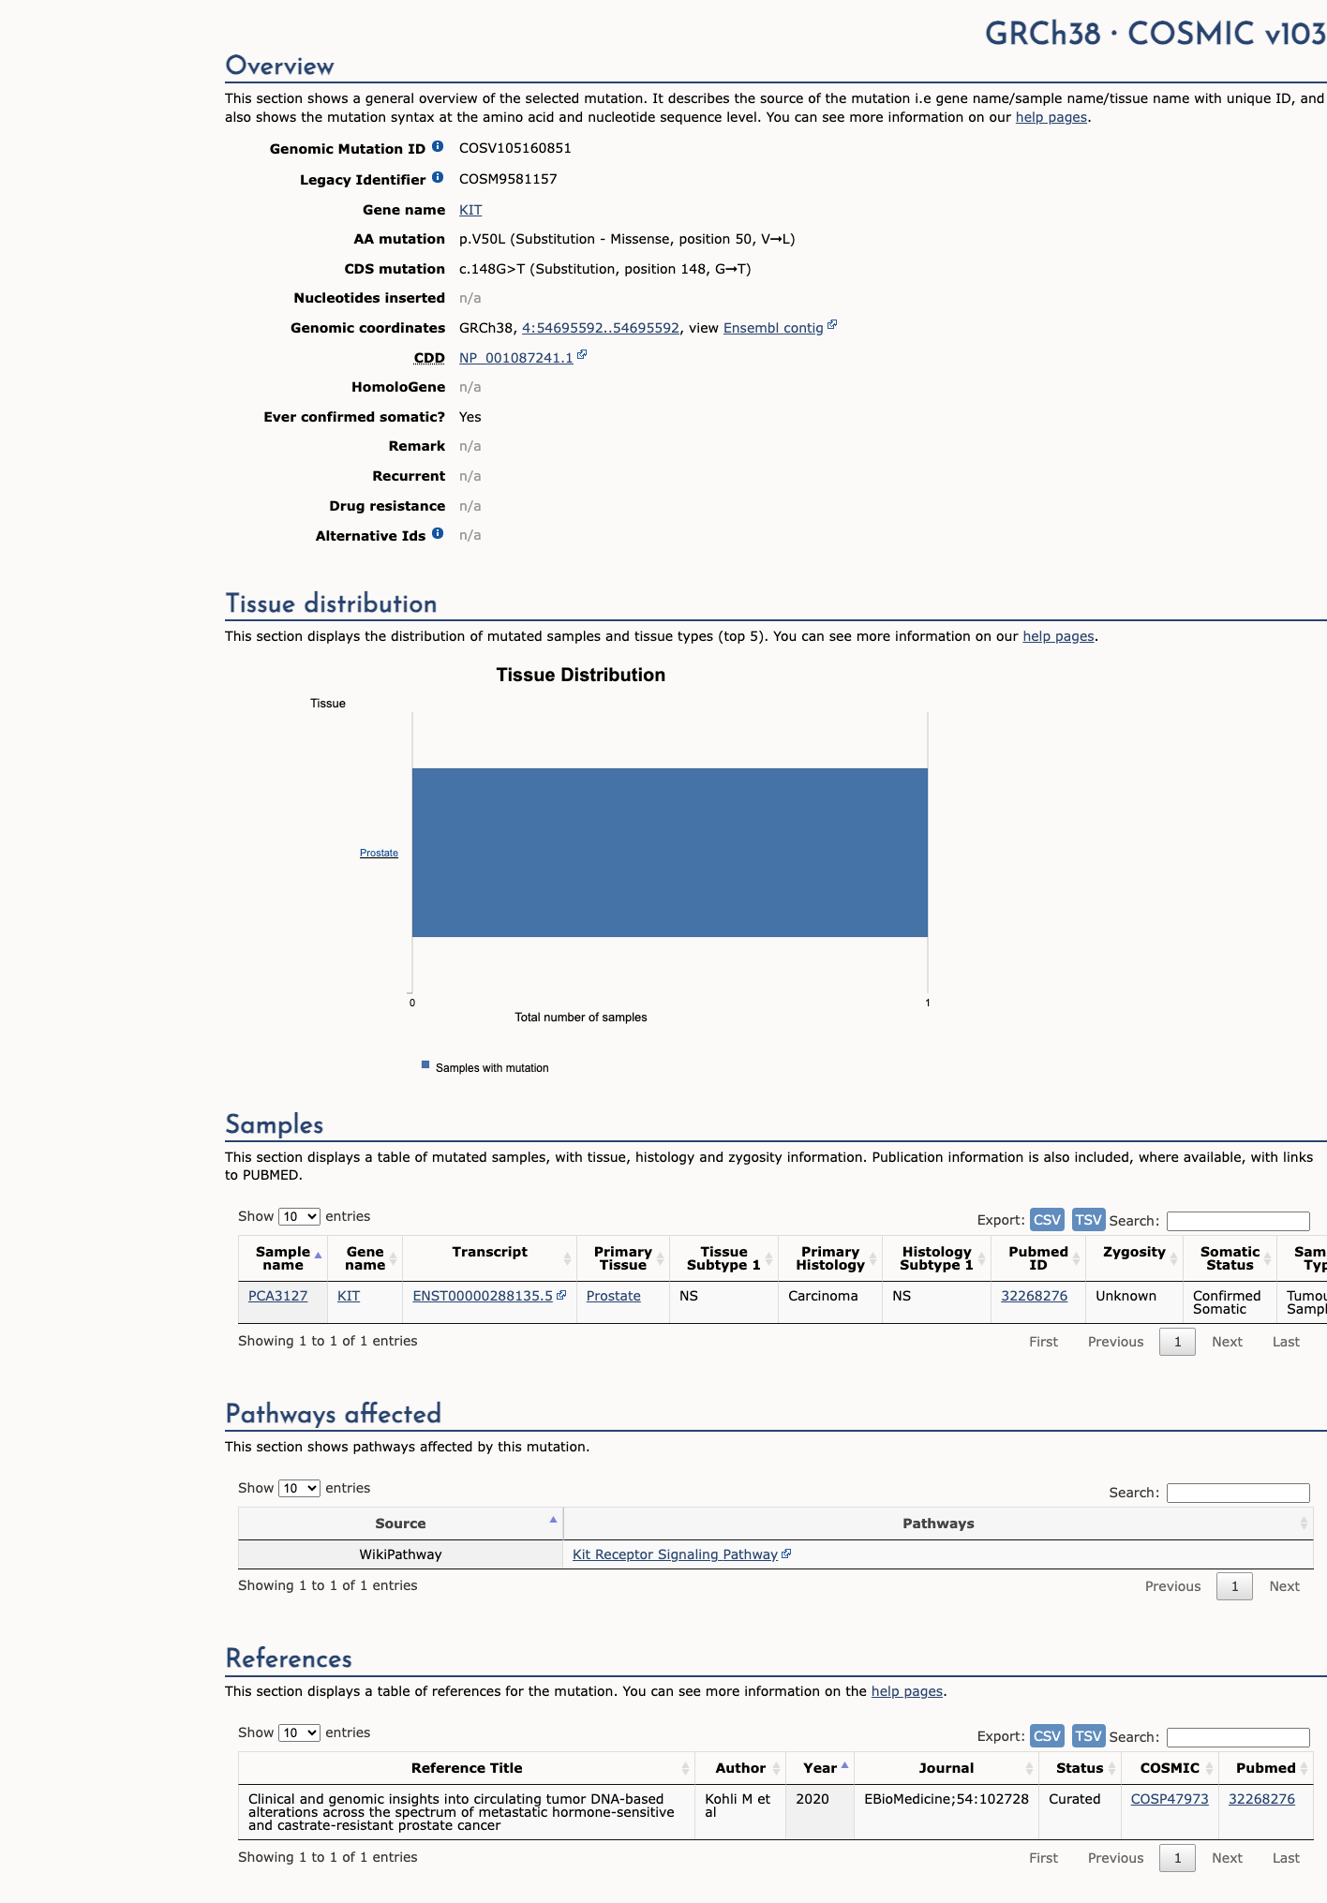Open Prostate link in Samples table row

(614, 1296)
